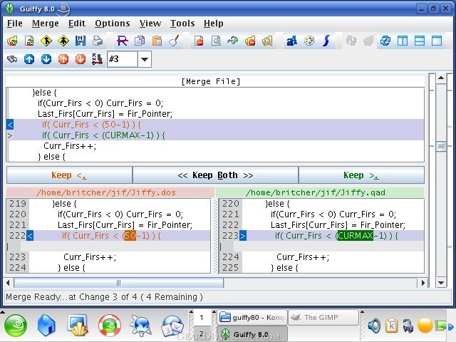Viewport: 456px width, 342px height.
Task: Click the struck-through R toolbar icon
Action: (x=122, y=41)
